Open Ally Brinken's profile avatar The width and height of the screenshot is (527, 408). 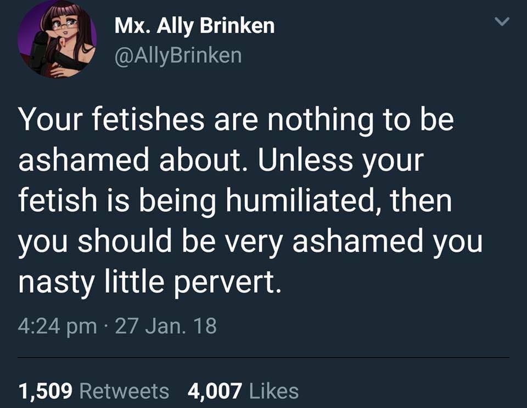(57, 39)
